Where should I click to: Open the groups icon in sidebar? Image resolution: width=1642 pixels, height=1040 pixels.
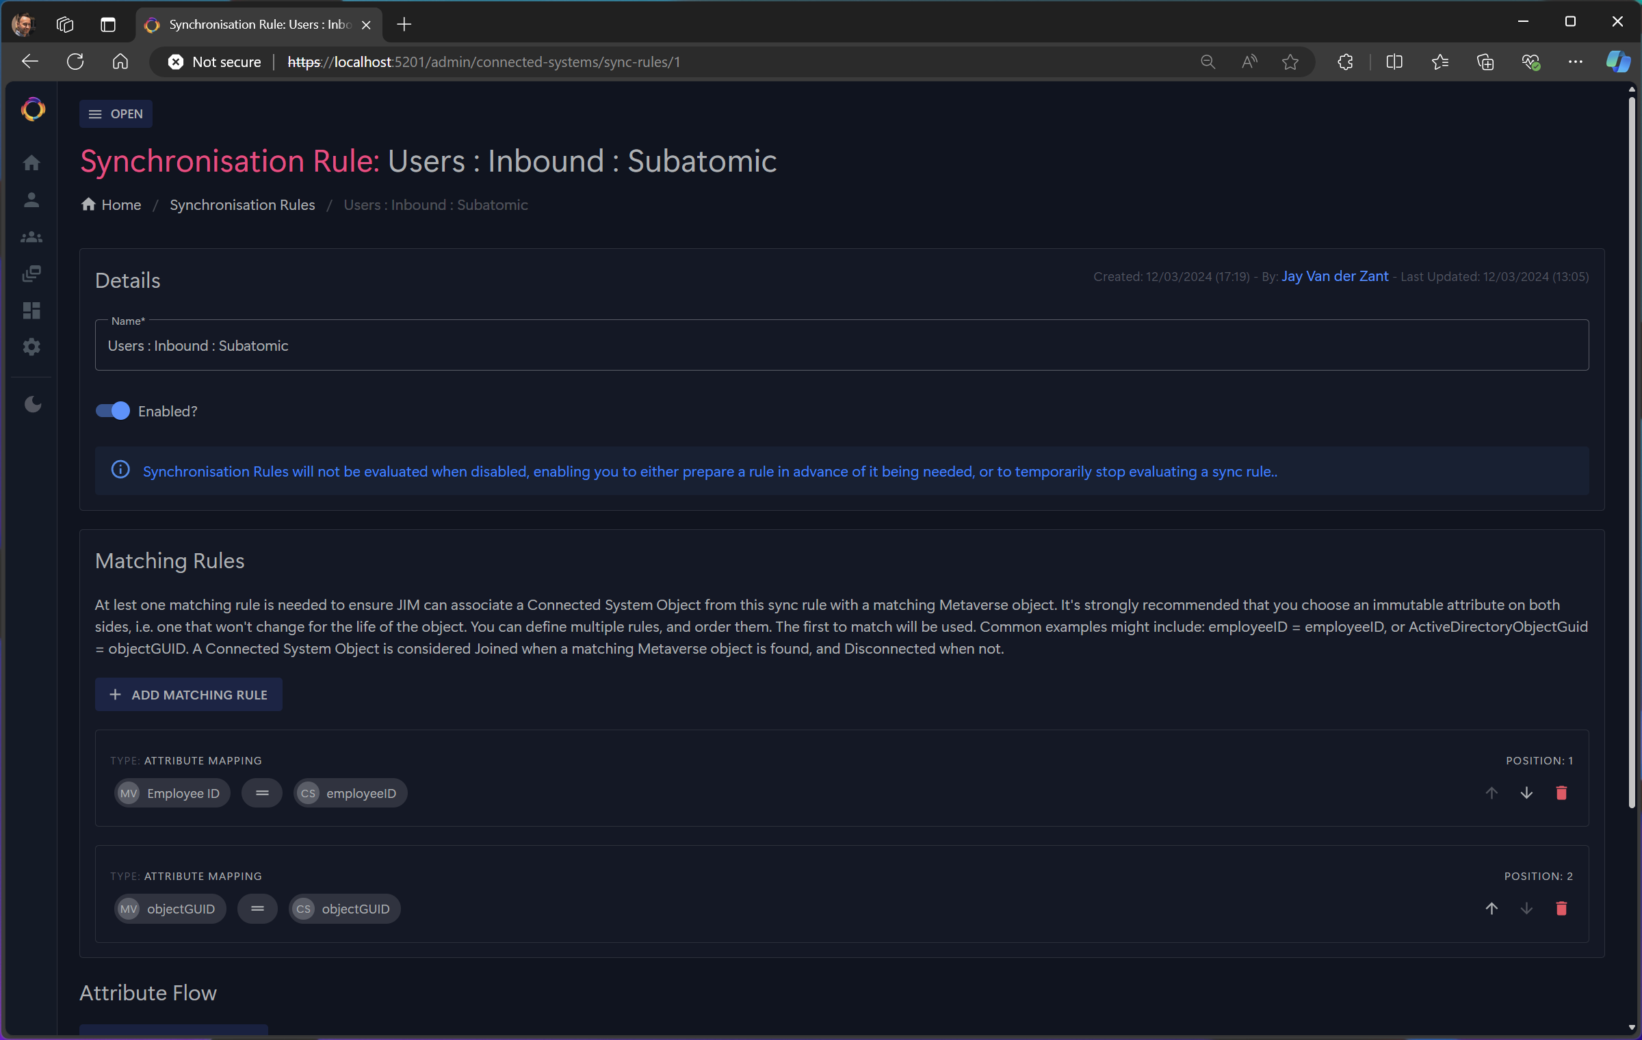[x=31, y=237]
